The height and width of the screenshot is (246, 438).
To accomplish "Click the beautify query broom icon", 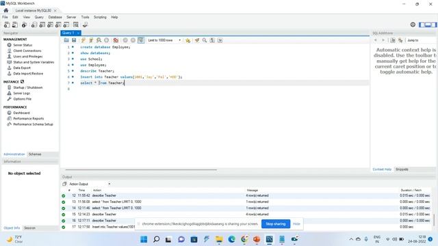I will click(197, 40).
